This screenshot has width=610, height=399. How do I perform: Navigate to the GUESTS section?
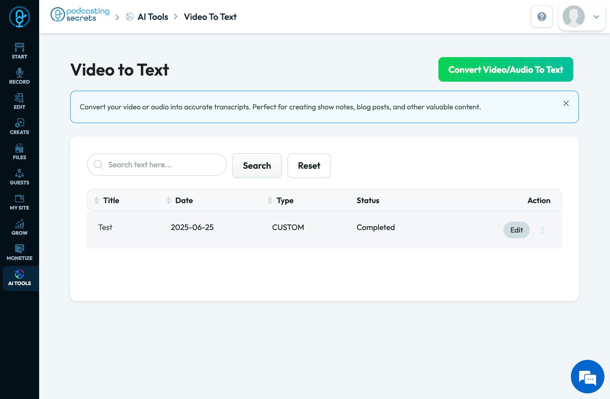click(x=19, y=177)
